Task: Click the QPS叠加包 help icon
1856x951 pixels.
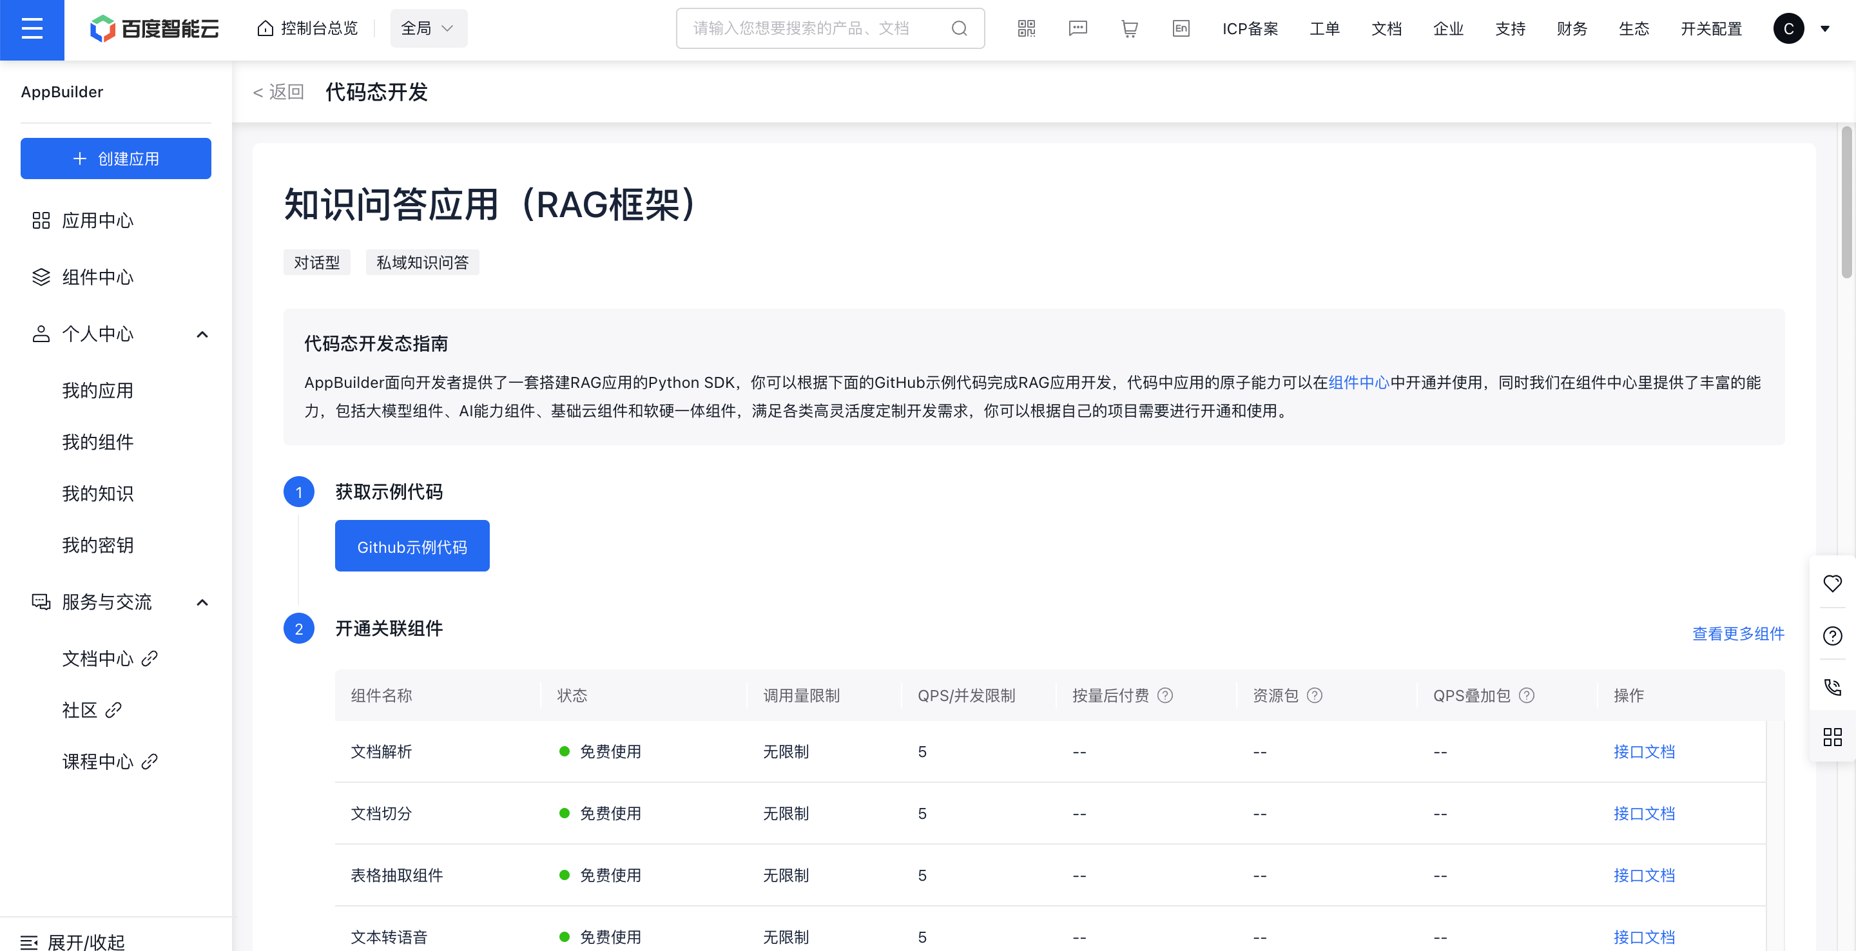Action: [x=1526, y=695]
